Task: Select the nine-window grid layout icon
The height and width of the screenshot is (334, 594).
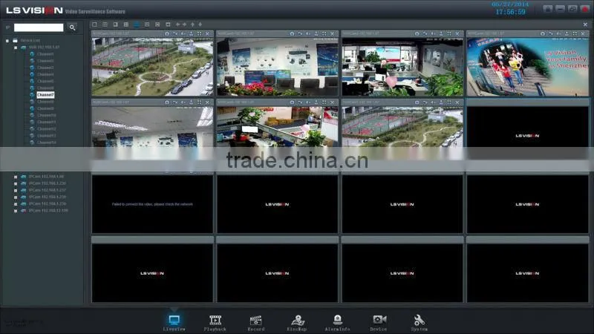Action: 126,24
